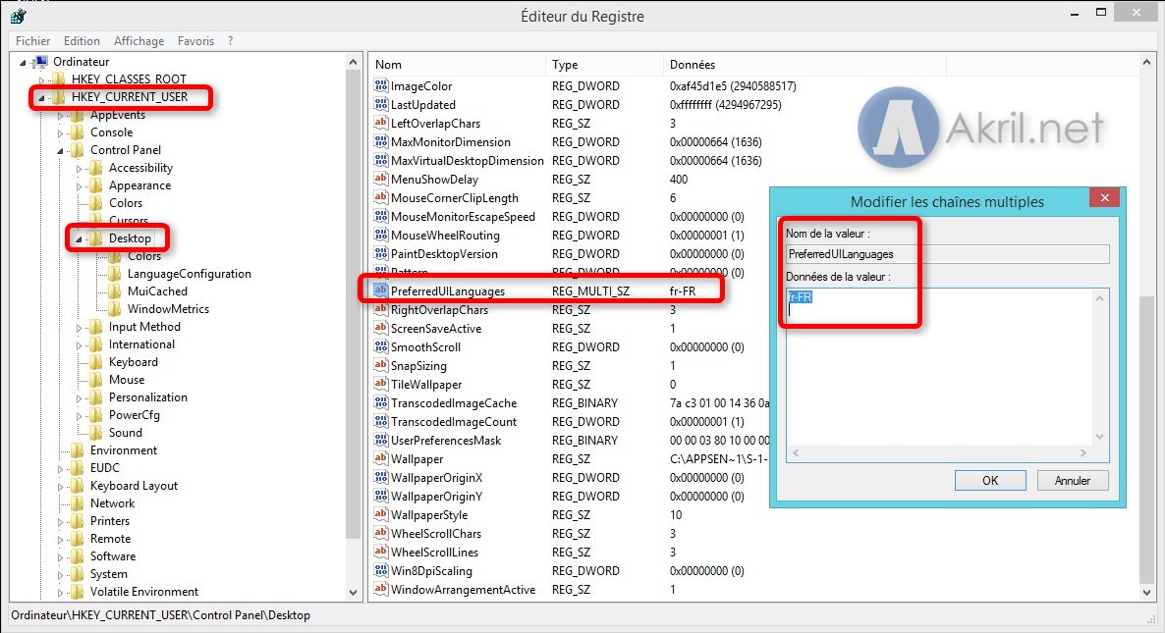1165x633 pixels.
Task: Select the PaintDesktopVersion value name
Action: [x=444, y=254]
